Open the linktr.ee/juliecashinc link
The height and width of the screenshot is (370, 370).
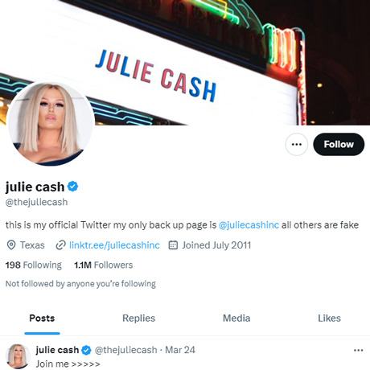114,245
